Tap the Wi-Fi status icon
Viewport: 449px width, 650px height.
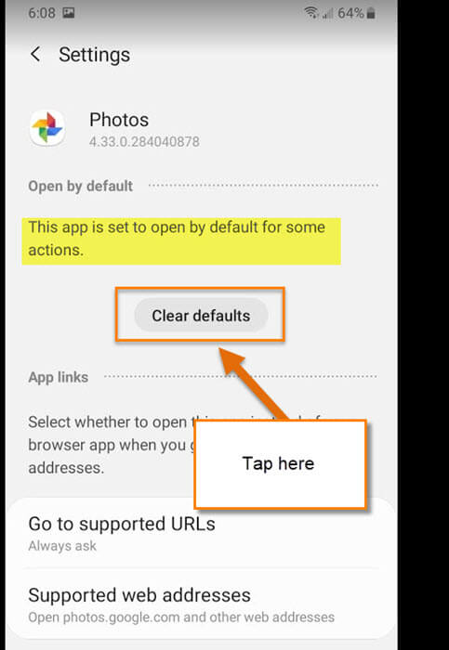coord(311,13)
